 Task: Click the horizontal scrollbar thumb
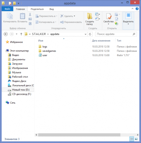79,135
